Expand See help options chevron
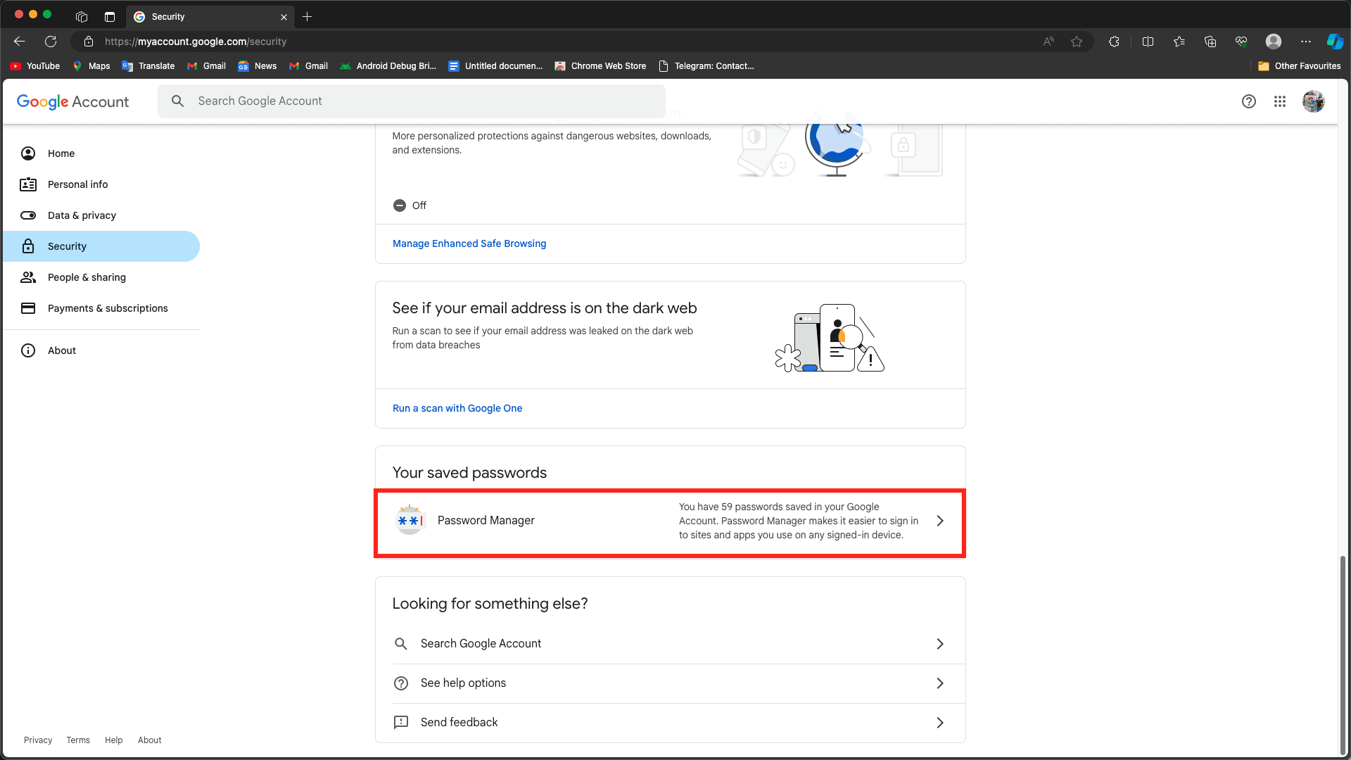This screenshot has width=1351, height=760. [x=940, y=683]
